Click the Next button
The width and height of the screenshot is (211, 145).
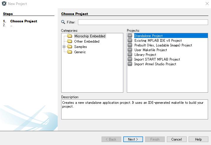point(133,139)
